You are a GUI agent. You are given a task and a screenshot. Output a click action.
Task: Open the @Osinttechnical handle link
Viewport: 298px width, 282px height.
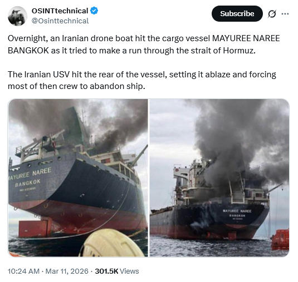point(60,21)
